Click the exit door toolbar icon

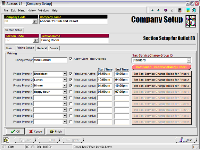pos(194,10)
